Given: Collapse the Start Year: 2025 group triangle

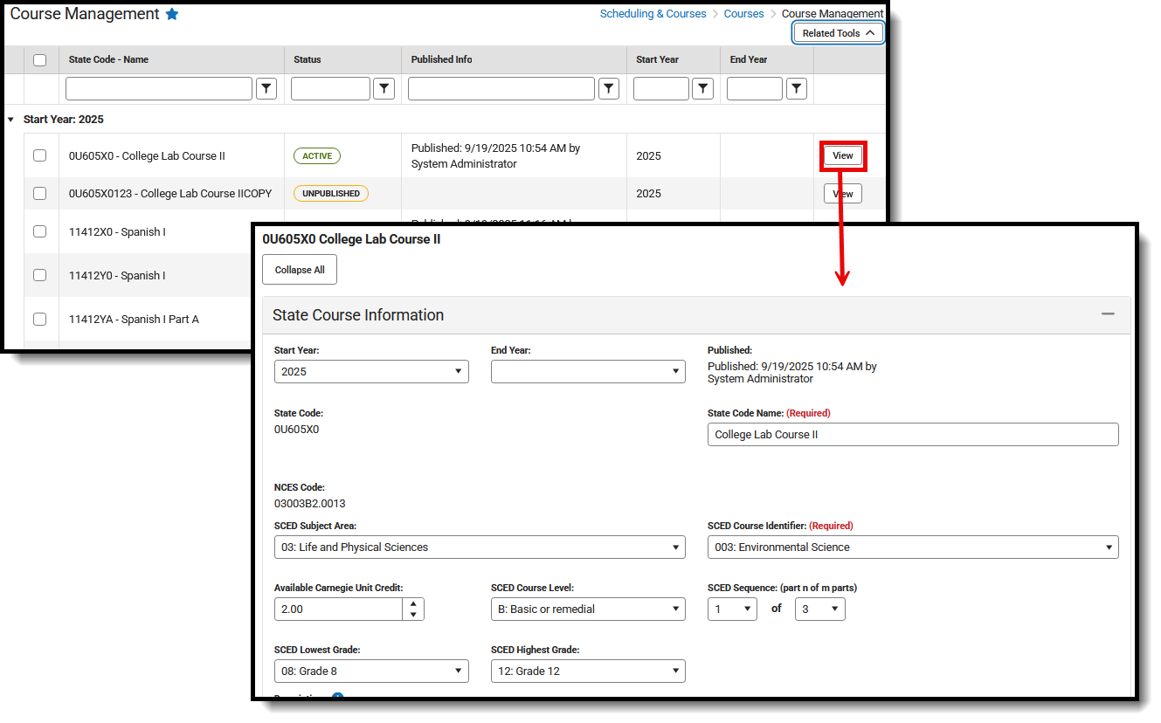Looking at the screenshot, I should point(10,119).
